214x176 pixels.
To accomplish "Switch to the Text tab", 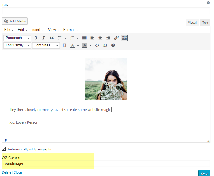I will [x=205, y=23].
